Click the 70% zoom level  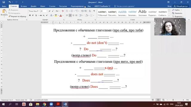pos(187,100)
